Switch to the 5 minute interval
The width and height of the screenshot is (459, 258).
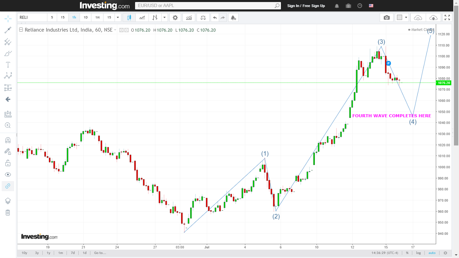point(52,17)
